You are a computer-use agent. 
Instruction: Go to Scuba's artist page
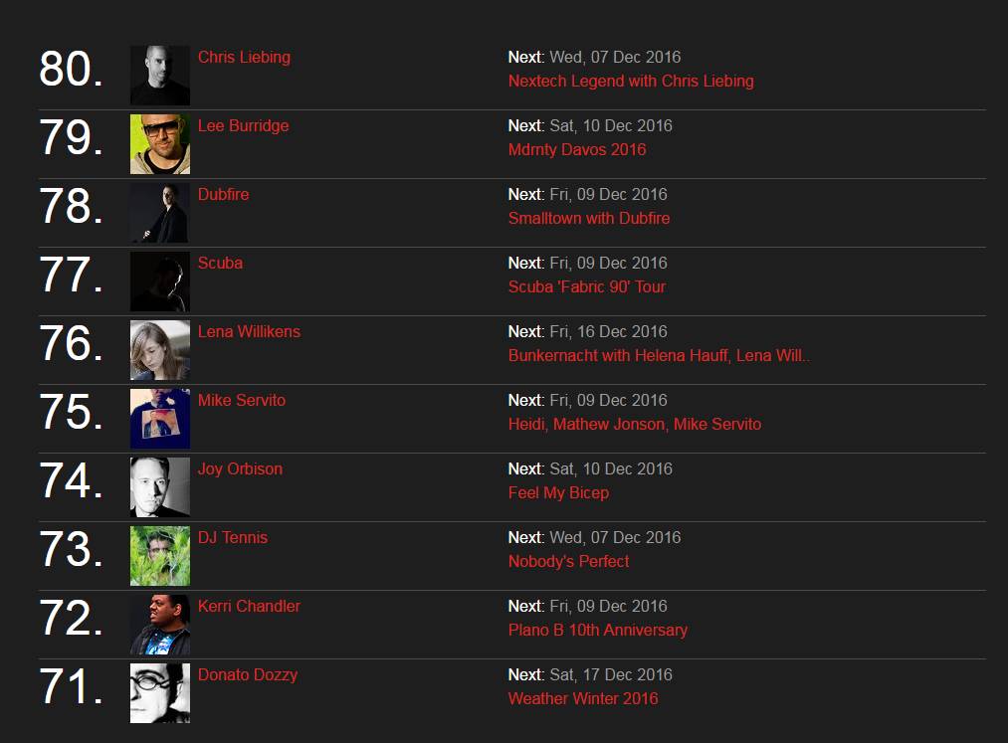click(x=220, y=264)
